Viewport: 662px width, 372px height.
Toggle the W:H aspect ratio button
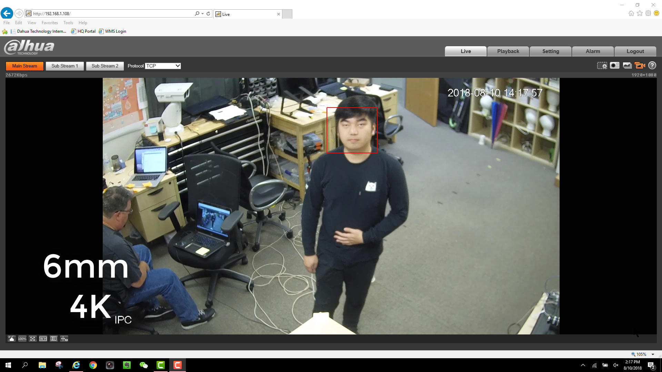(43, 339)
